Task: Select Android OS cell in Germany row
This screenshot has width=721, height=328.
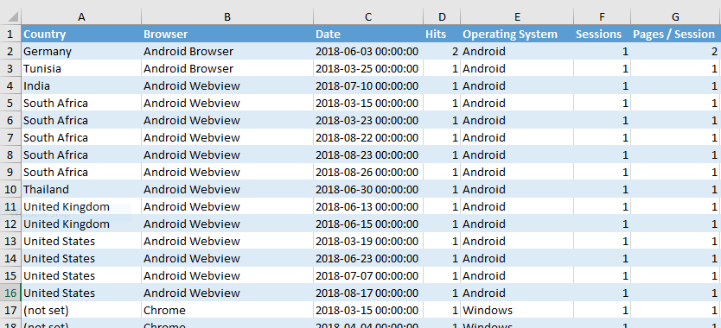Action: 517,52
